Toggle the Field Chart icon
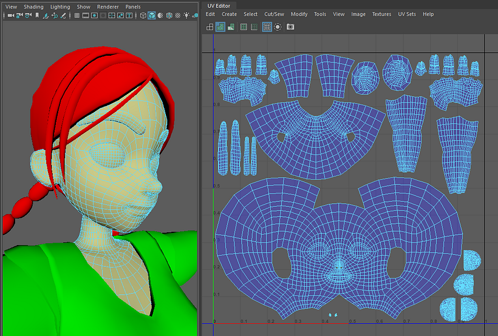498x336 pixels. (x=112, y=15)
